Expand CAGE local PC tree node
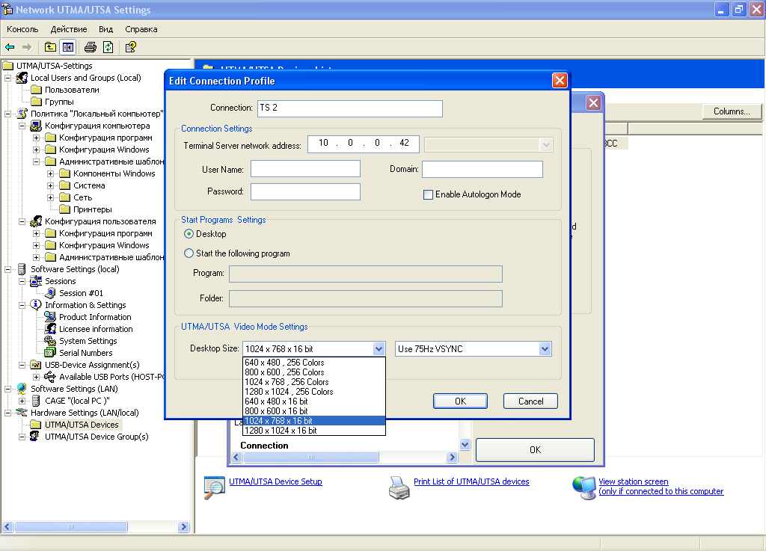 point(22,401)
